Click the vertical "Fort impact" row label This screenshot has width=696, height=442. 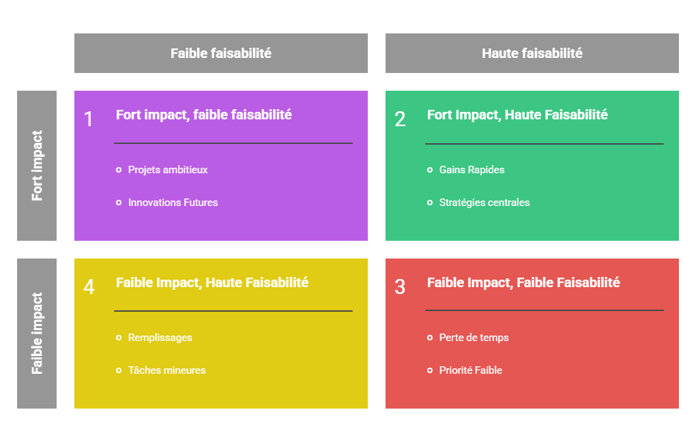pos(37,166)
